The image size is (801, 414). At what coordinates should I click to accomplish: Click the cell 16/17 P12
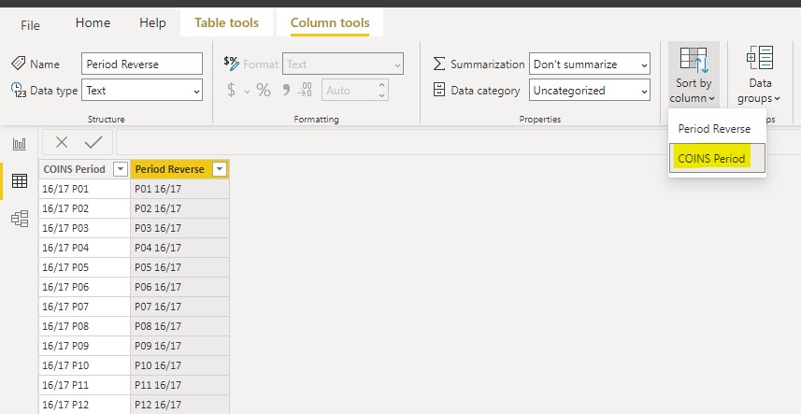tap(84, 405)
